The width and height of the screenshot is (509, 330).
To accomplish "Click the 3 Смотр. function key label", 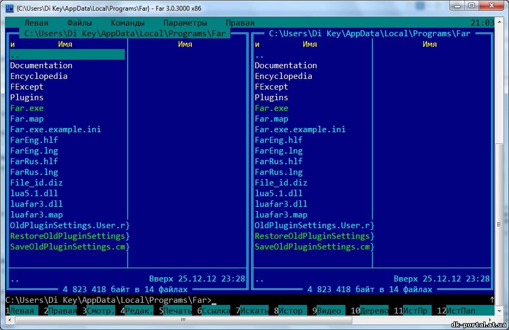I will pos(99,311).
